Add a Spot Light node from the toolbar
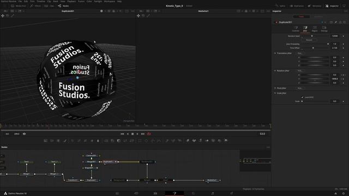The image size is (349, 196). coord(220,140)
